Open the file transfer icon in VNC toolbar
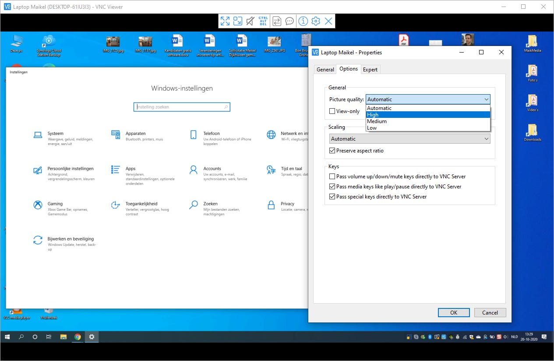Screen dimensions: 554x361 [x=277, y=21]
